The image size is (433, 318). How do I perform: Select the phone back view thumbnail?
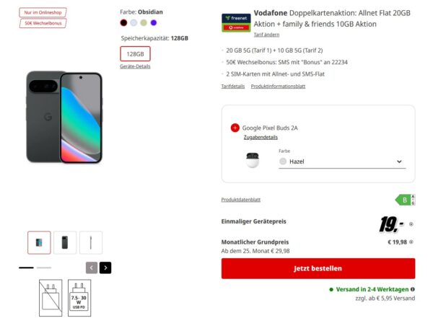pyautogui.click(x=64, y=242)
